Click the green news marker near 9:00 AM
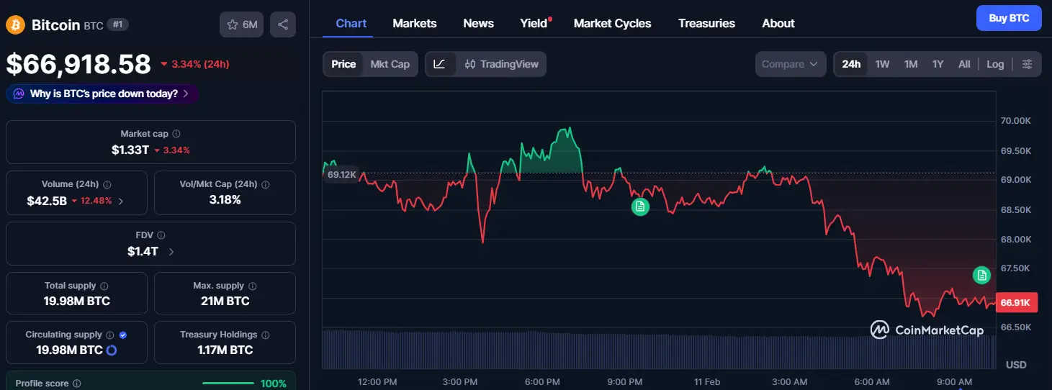The width and height of the screenshot is (1052, 390). pos(981,275)
